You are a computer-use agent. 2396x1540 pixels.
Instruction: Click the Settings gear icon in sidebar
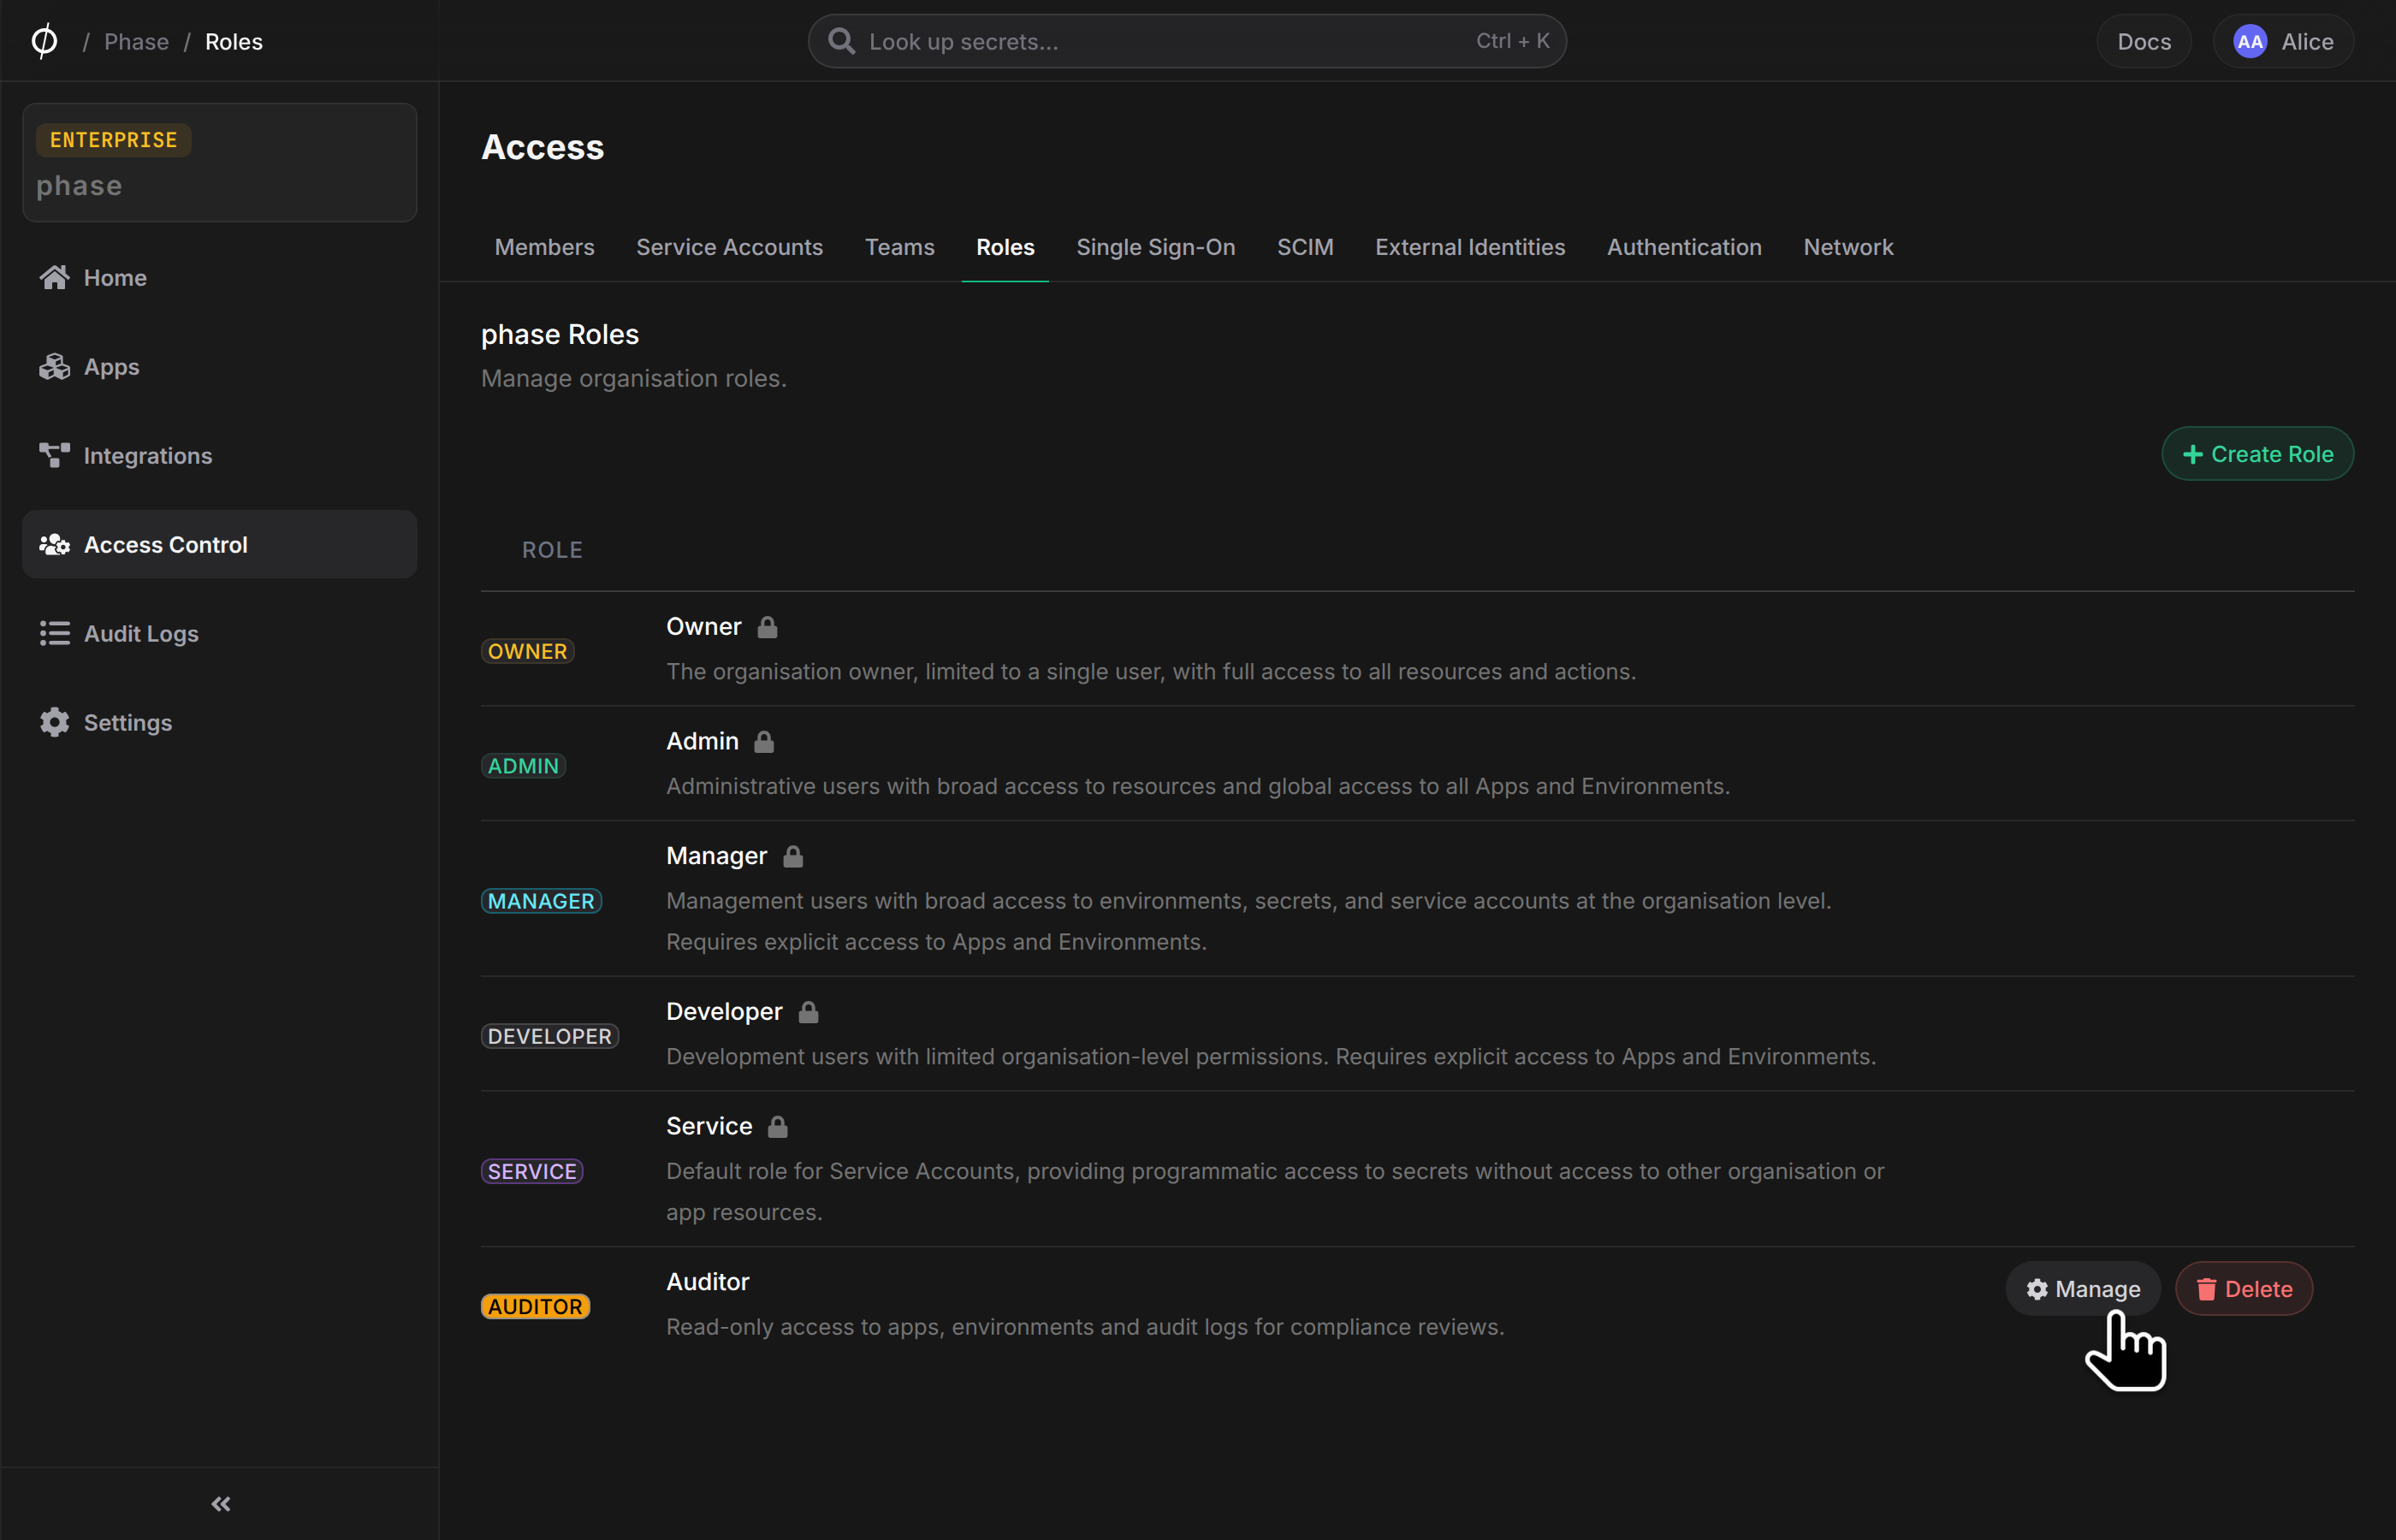point(55,722)
